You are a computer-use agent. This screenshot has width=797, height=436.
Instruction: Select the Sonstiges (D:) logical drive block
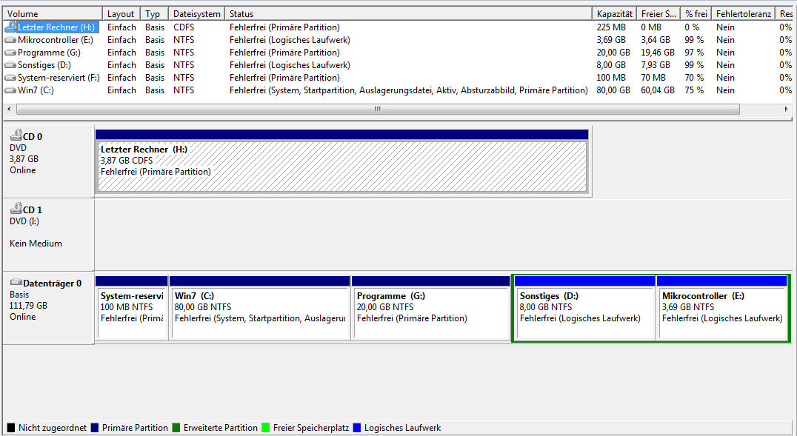click(584, 308)
